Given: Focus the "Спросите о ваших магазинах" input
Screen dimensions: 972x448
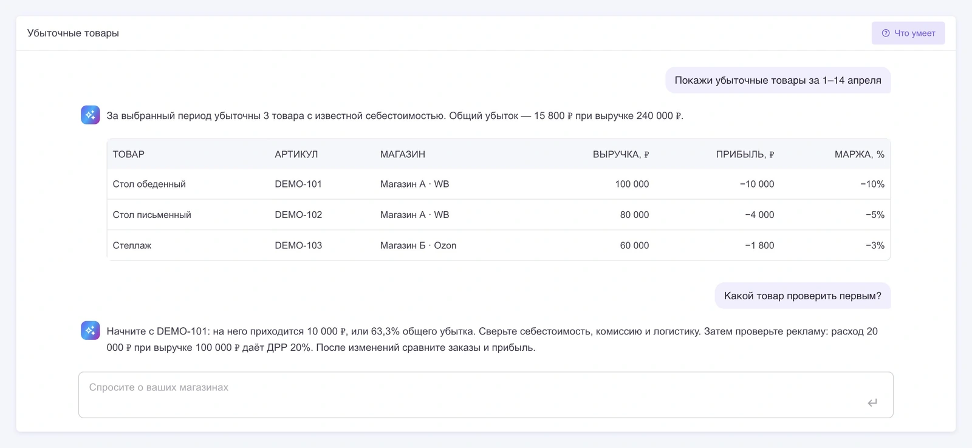Looking at the screenshot, I should (486, 395).
